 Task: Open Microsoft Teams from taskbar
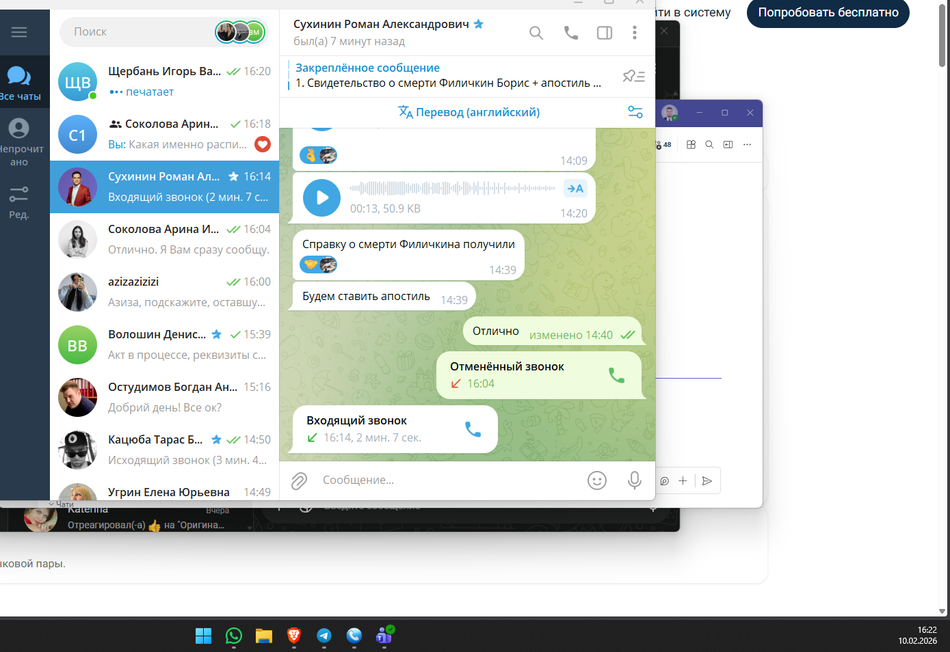[384, 636]
